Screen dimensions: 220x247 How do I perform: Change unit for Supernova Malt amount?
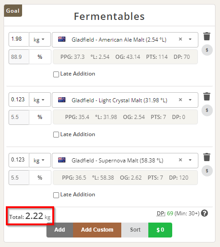(x=40, y=160)
